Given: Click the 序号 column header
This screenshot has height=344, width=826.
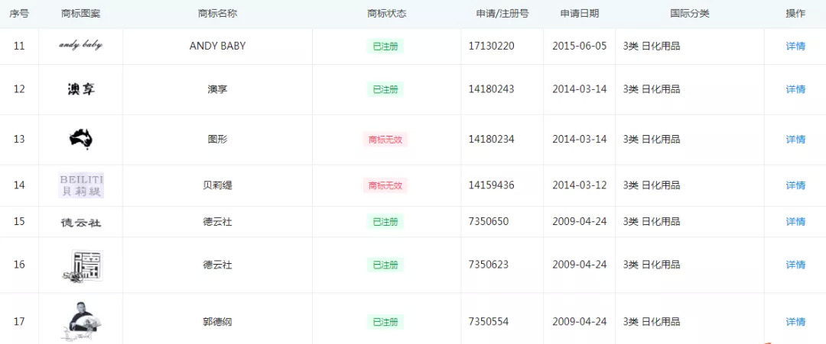Looking at the screenshot, I should [x=19, y=14].
